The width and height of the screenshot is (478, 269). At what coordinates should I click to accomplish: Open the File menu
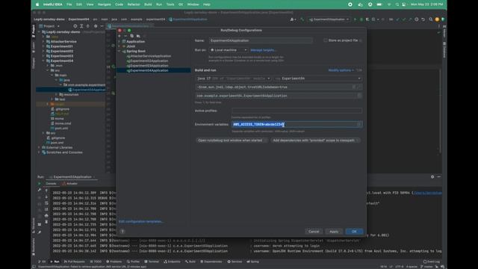pyautogui.click(x=69, y=4)
